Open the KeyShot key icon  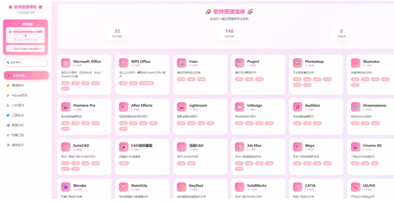pos(182,187)
